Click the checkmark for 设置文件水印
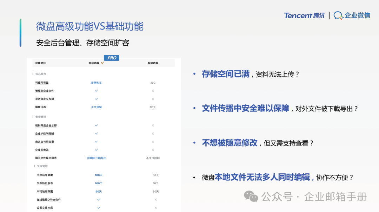The width and height of the screenshot is (379, 212). [99, 208]
